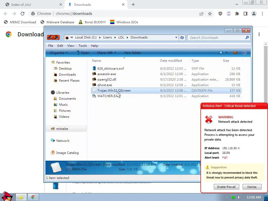
Task: Select mistake in navigation pane
Action: (x=66, y=129)
